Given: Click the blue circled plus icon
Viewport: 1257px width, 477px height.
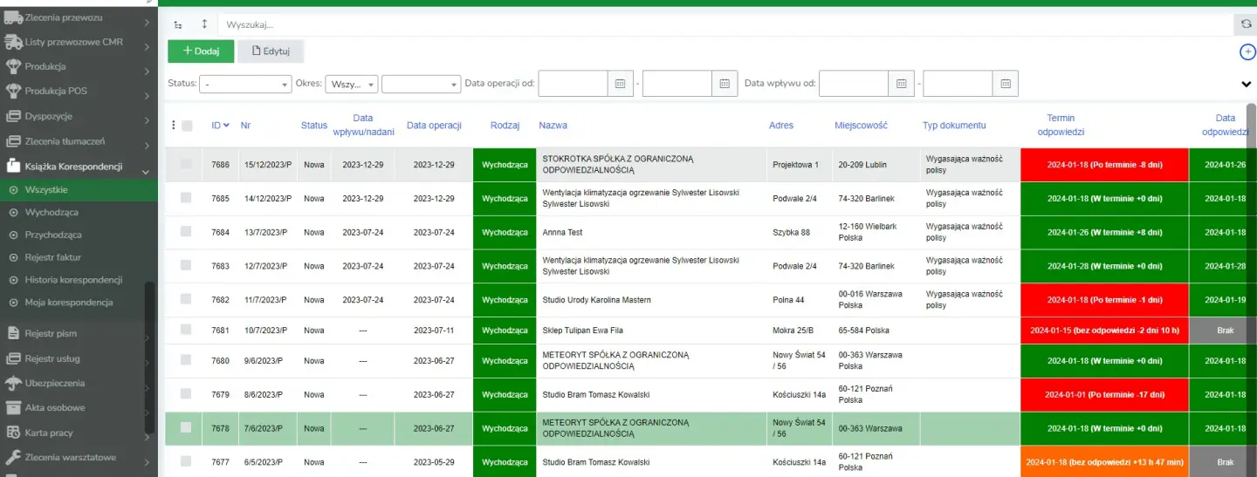Looking at the screenshot, I should (1247, 52).
